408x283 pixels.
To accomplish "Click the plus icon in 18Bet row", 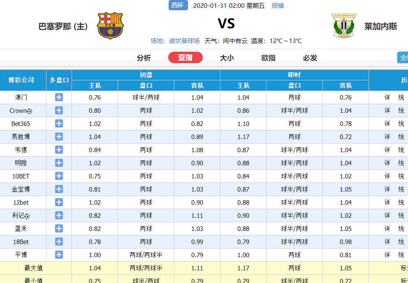I will point(59,242).
